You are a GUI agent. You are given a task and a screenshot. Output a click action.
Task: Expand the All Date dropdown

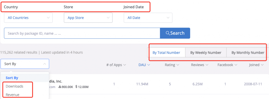click(148, 18)
